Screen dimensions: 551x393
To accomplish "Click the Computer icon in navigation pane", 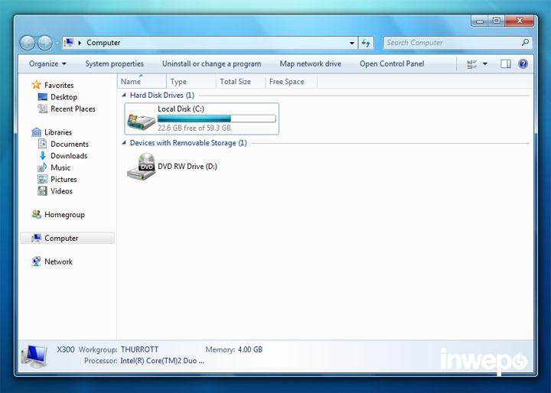I will point(36,238).
